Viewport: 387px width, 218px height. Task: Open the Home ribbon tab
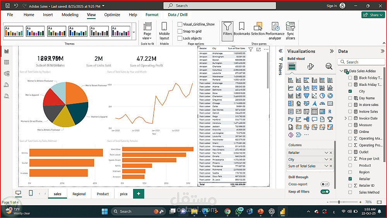(x=29, y=15)
